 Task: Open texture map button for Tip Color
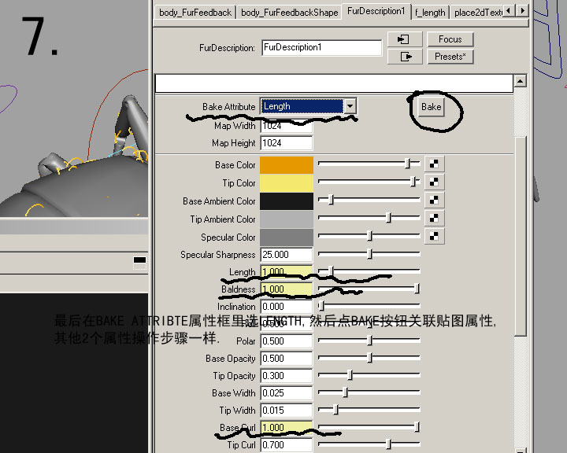pyautogui.click(x=434, y=182)
